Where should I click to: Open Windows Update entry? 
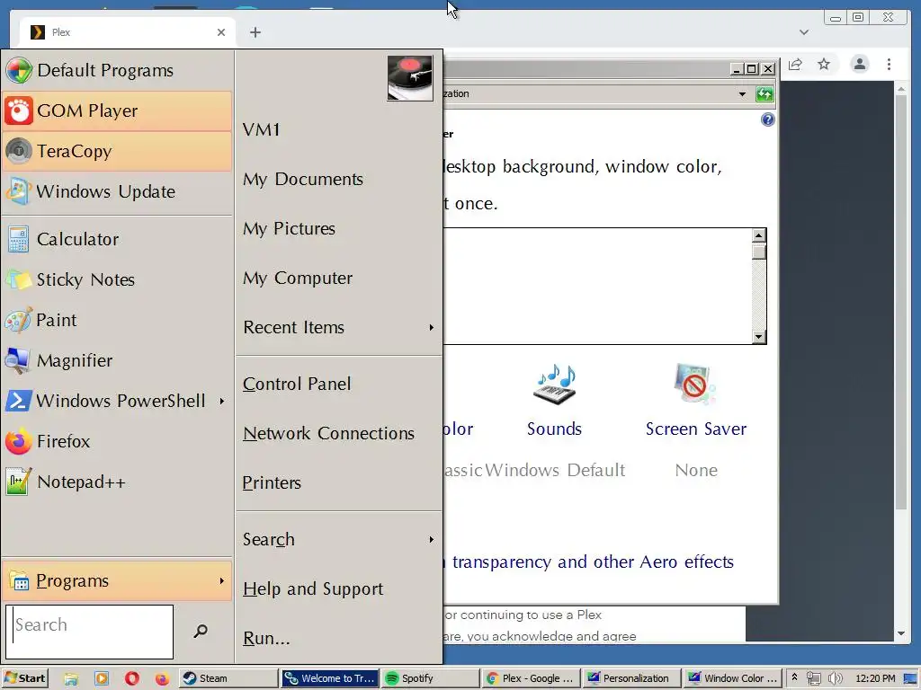[118, 192]
